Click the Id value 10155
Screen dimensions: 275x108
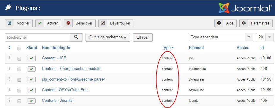[266, 79]
